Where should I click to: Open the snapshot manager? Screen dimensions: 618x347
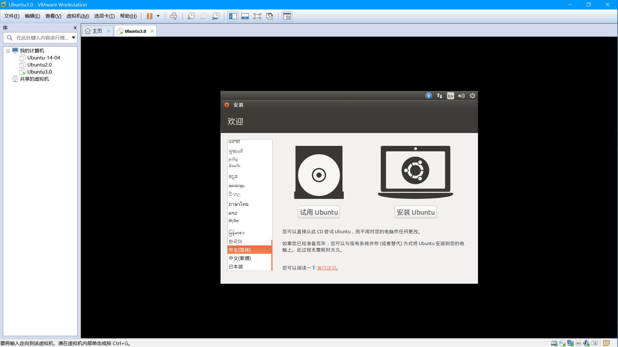click(216, 16)
